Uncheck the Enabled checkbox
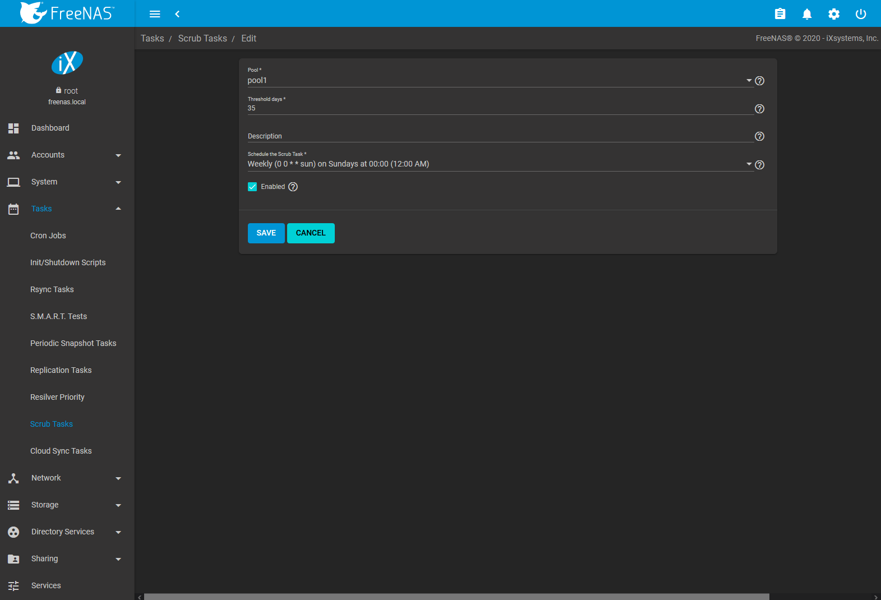The width and height of the screenshot is (881, 600). point(252,187)
